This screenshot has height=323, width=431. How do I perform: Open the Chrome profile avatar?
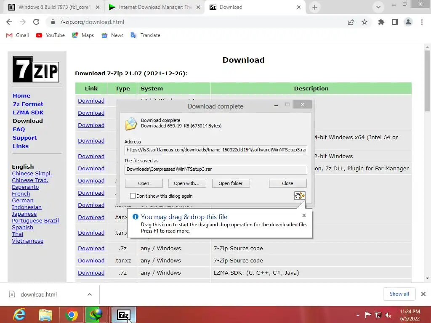(408, 22)
